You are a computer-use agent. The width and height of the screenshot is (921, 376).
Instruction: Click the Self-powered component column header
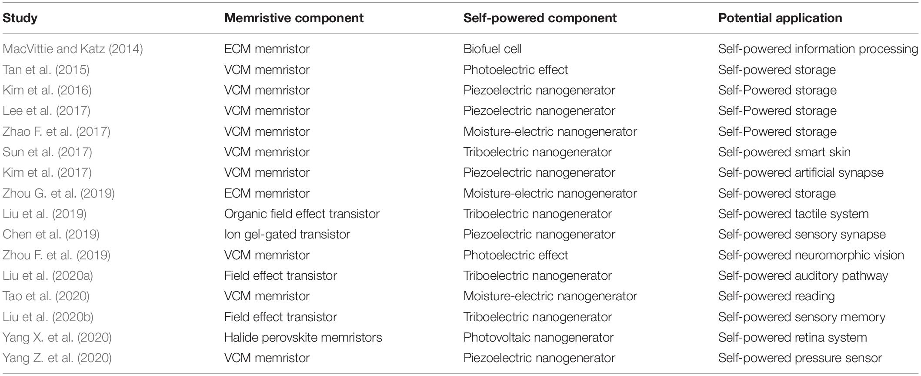tap(540, 18)
